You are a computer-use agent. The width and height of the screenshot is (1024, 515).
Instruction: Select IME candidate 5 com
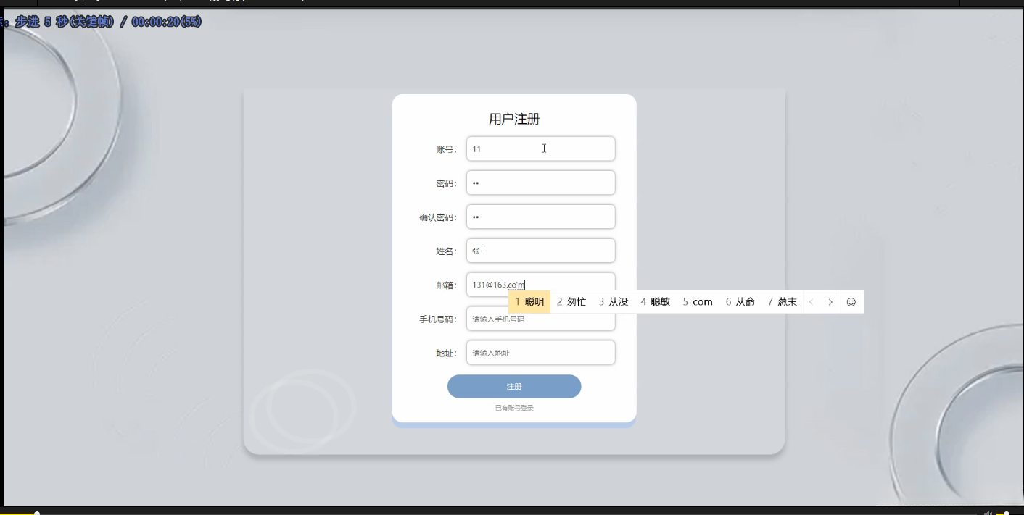(x=698, y=302)
